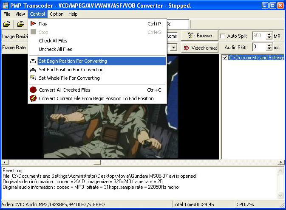Open the File menu
286x210 pixels.
pos(7,14)
